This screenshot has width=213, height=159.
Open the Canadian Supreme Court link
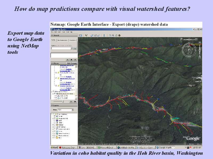click(x=67, y=86)
